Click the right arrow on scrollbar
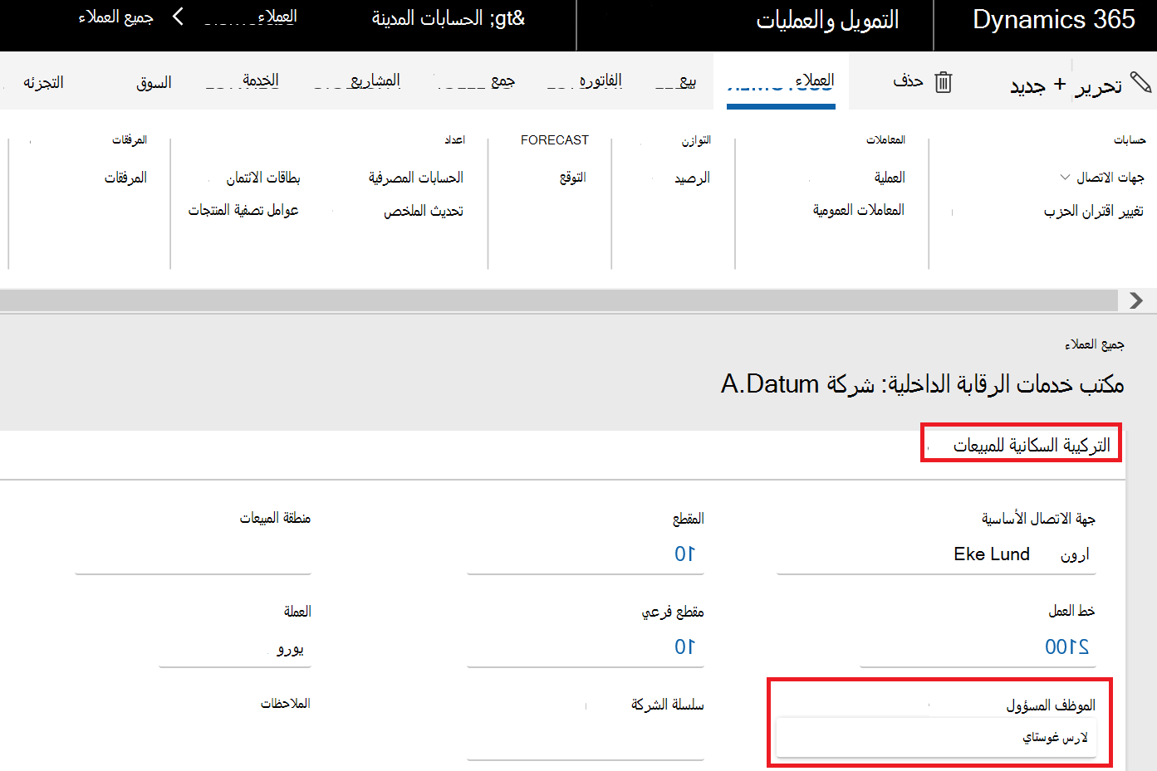The height and width of the screenshot is (771, 1157). pos(1136,300)
